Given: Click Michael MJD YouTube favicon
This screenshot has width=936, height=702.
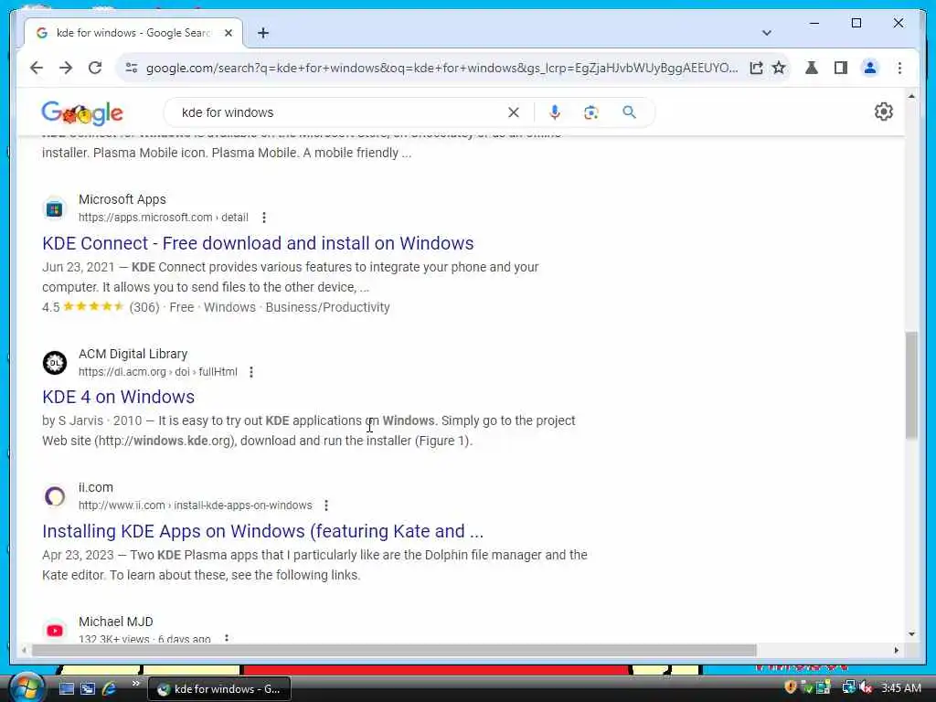Looking at the screenshot, I should (x=54, y=631).
